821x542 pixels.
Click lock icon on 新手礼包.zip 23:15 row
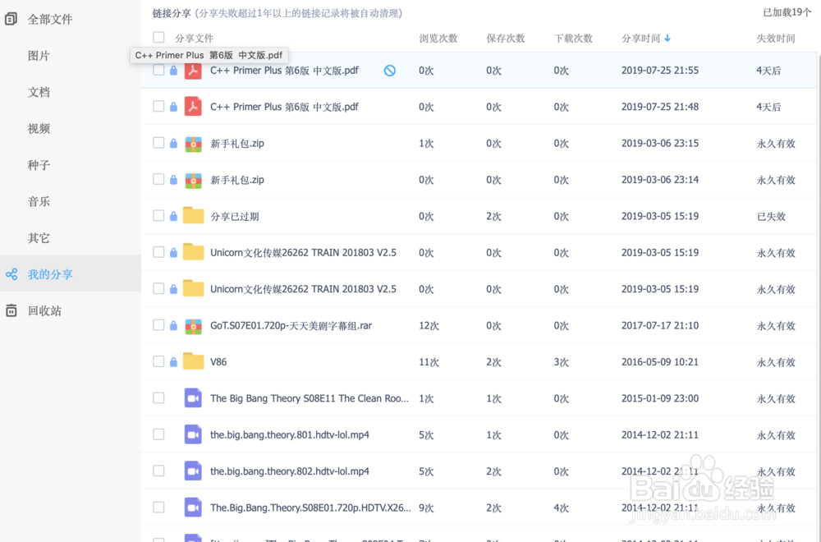pyautogui.click(x=173, y=143)
